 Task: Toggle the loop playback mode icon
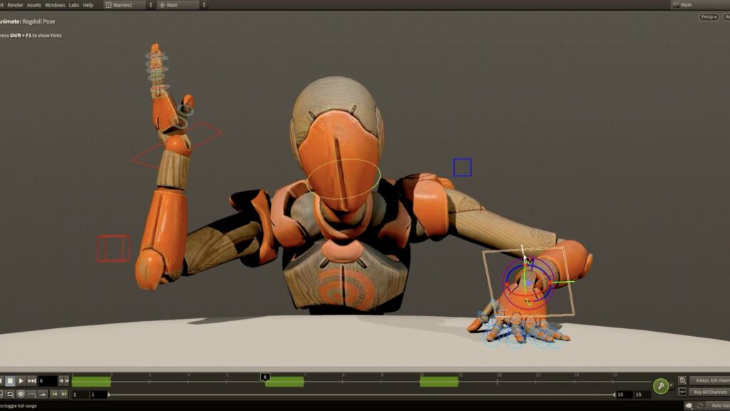click(x=10, y=394)
